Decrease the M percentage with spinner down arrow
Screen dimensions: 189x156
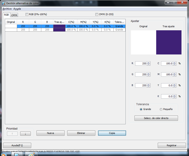(x=174, y=75)
